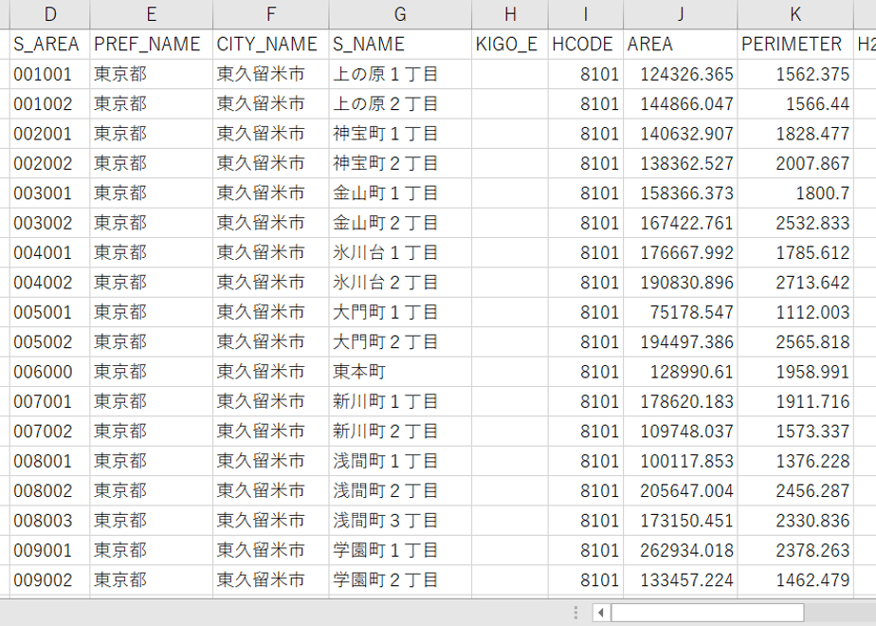Click the horizontal scrollbar thumb
Viewport: 876px width, 626px height.
pos(708,613)
